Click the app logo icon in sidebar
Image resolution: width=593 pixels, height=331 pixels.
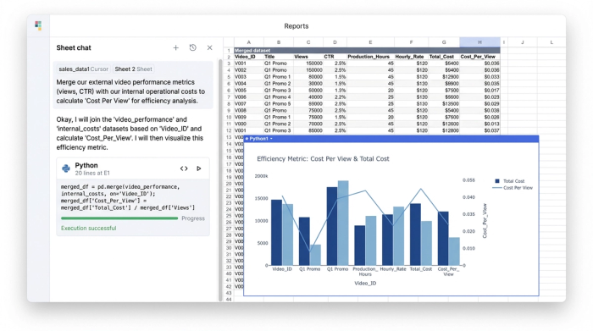pos(38,25)
